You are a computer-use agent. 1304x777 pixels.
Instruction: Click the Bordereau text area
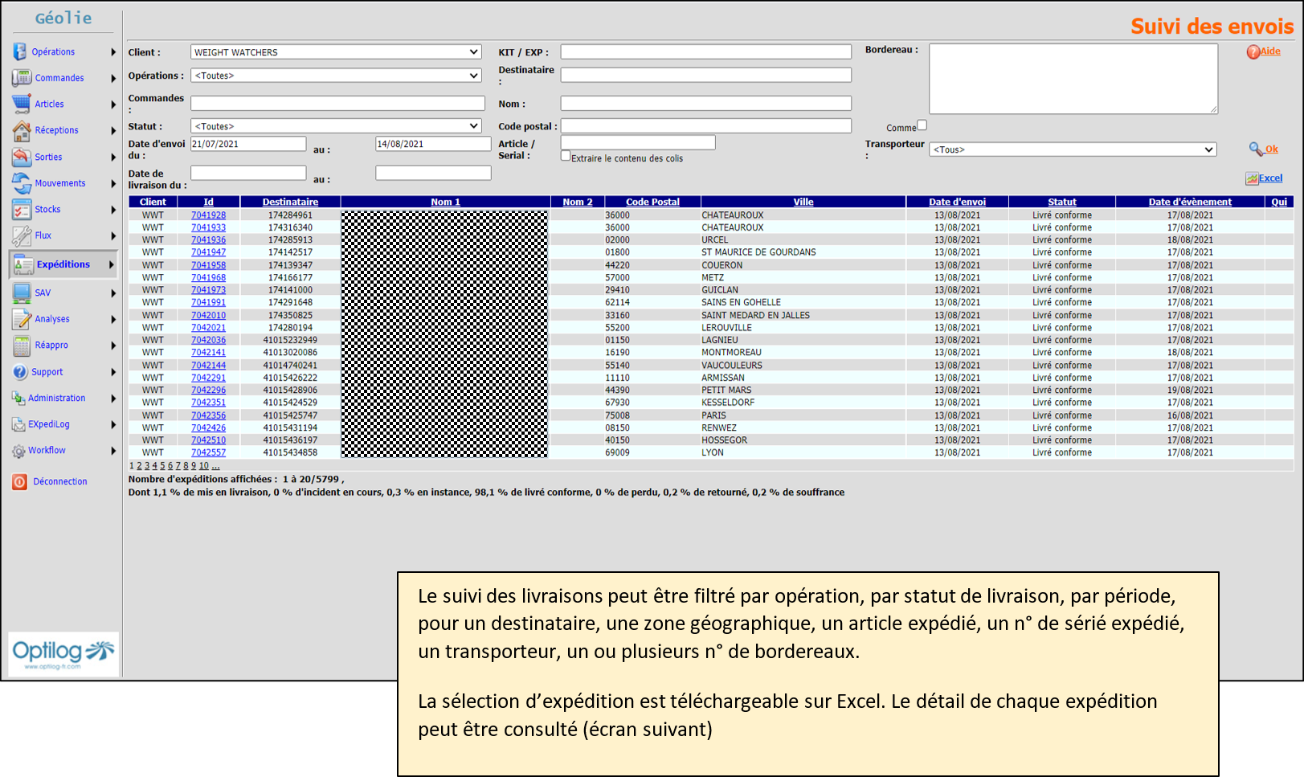(1073, 79)
